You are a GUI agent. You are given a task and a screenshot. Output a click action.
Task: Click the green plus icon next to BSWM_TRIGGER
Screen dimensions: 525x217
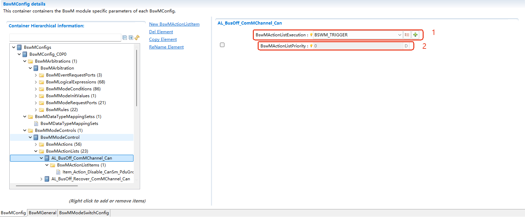pos(415,35)
